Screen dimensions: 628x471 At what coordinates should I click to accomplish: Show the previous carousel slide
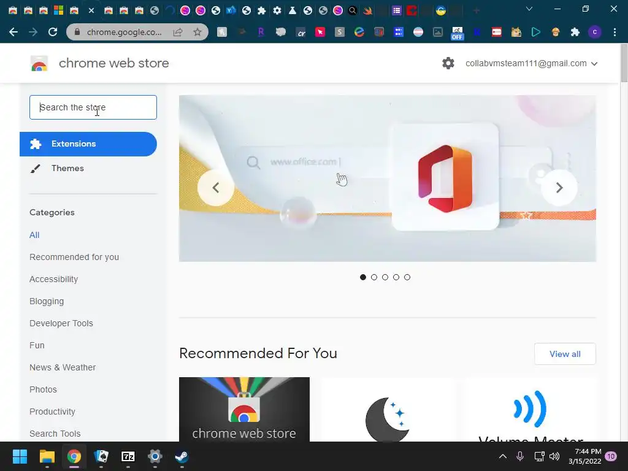click(x=215, y=188)
